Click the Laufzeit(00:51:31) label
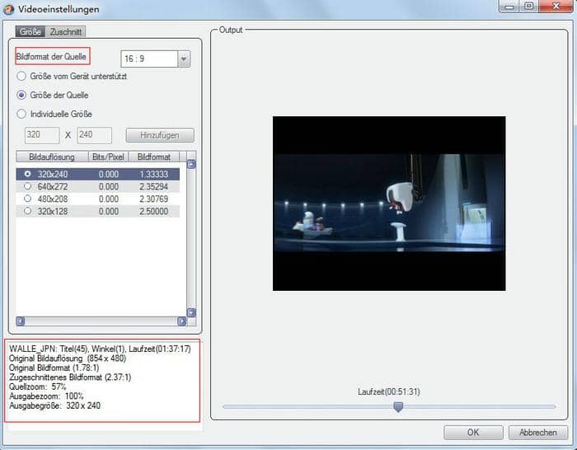This screenshot has width=577, height=450. (x=389, y=391)
